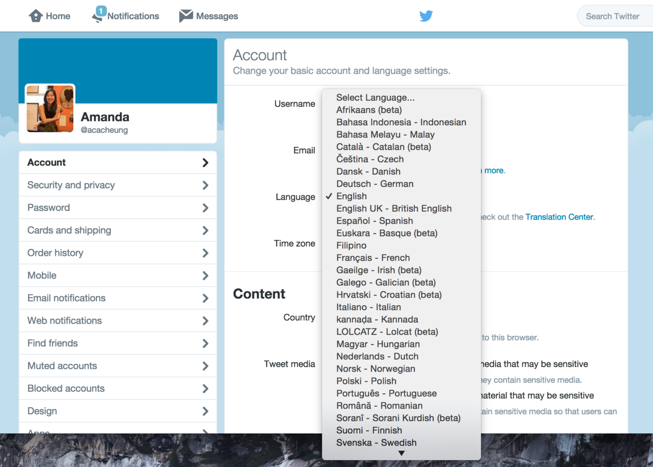The image size is (653, 467).
Task: Select Euskara - Basque (beta)
Action: click(x=401, y=233)
